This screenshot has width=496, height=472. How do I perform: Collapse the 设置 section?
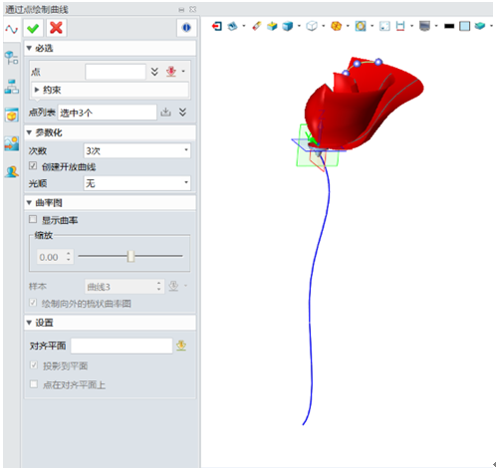point(29,323)
